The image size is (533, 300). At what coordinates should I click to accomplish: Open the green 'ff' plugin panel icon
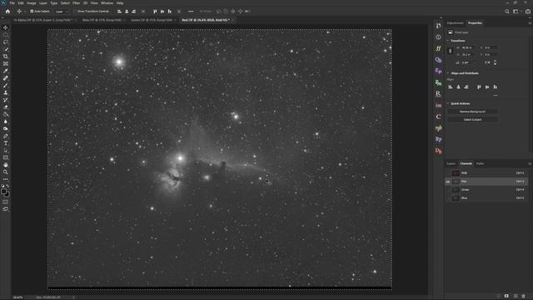tap(438, 48)
